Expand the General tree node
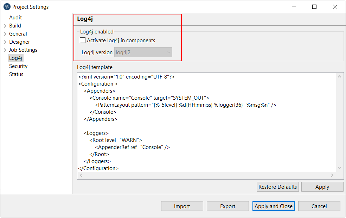 [5, 34]
